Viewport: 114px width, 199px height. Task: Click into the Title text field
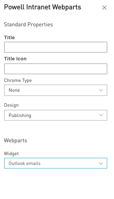56,47
